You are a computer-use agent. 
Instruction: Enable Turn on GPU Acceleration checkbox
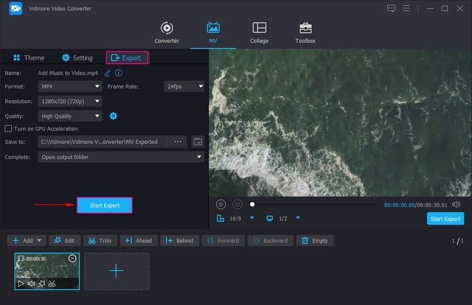(x=8, y=129)
